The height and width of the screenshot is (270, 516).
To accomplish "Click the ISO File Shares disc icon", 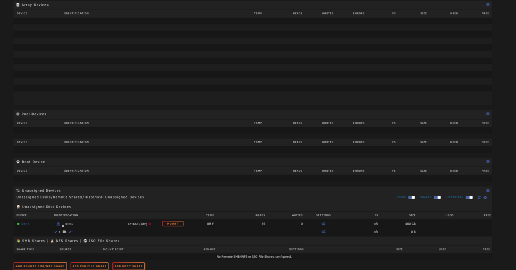I will 85,241.
